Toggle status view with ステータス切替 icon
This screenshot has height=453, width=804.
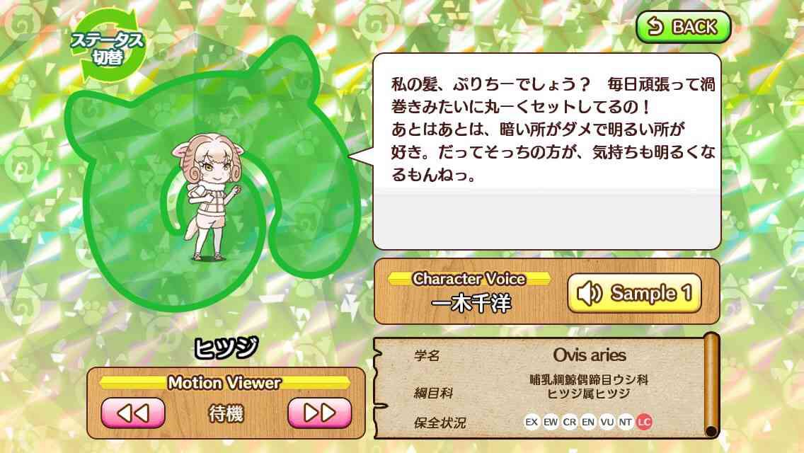click(x=108, y=46)
